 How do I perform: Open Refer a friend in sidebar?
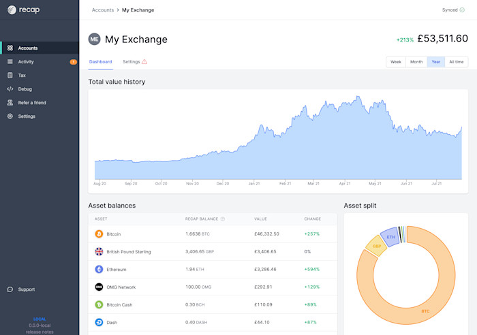click(x=40, y=103)
